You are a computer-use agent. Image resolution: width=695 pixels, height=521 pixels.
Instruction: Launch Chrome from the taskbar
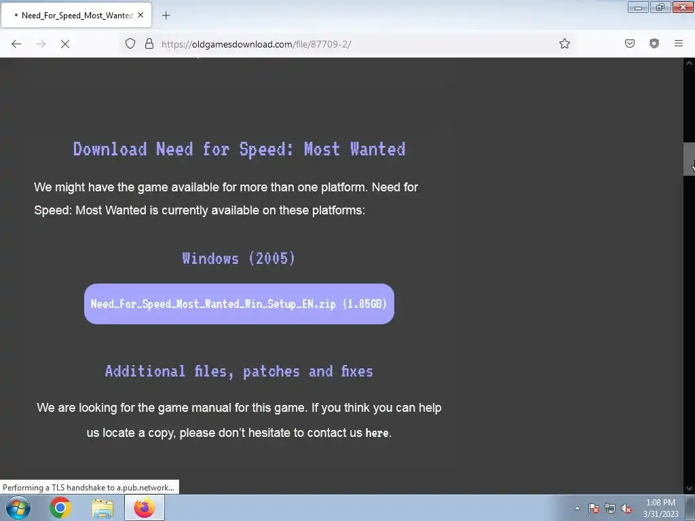click(60, 507)
